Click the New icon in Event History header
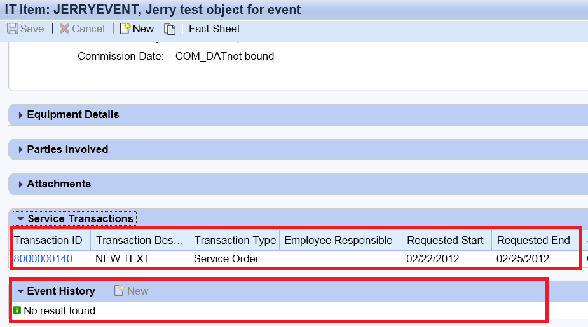 120,291
